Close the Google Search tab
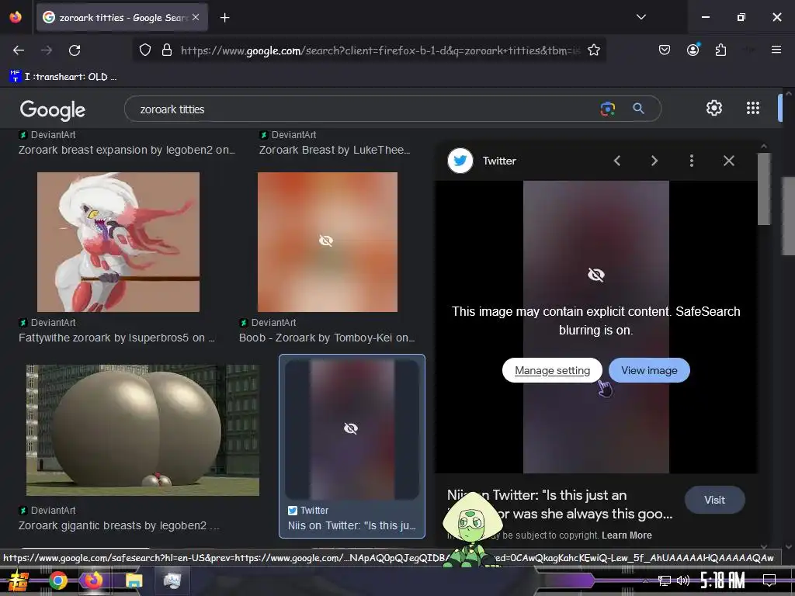Screen dimensions: 795x596 [x=196, y=17]
